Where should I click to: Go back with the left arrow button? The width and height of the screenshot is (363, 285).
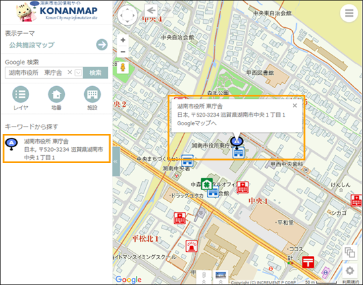(151, 10)
